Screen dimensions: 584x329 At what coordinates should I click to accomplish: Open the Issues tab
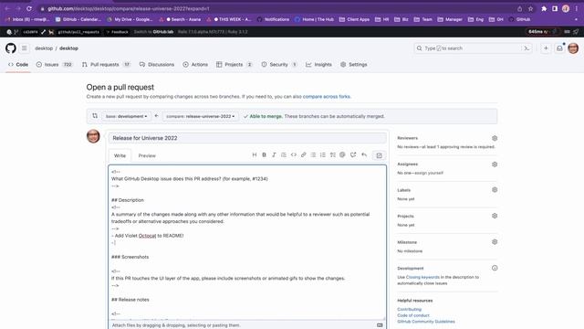point(55,65)
